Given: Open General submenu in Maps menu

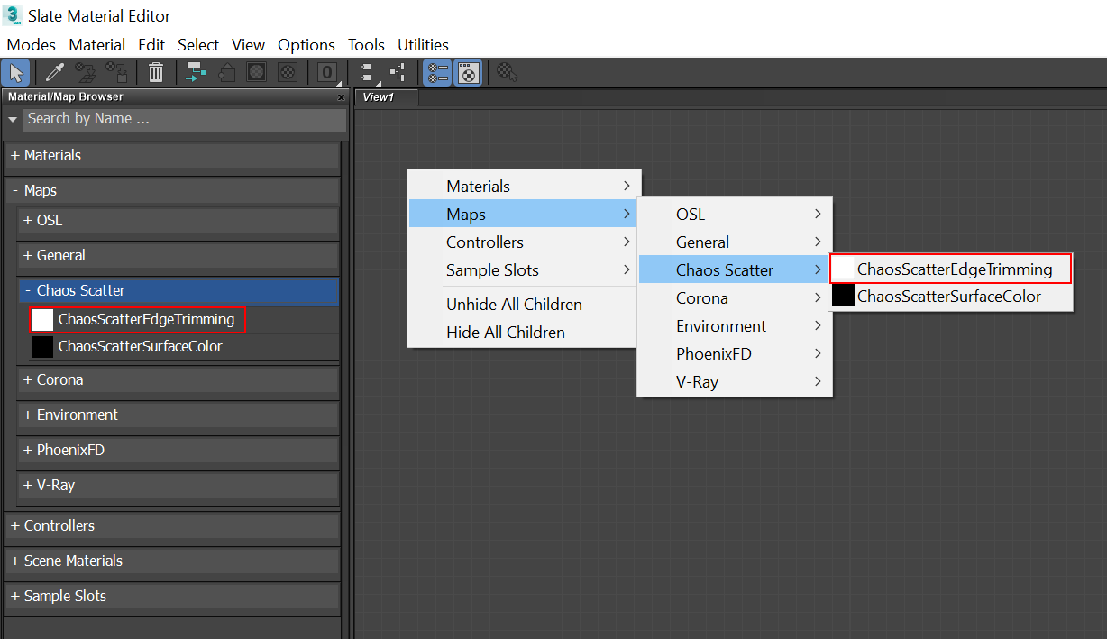Looking at the screenshot, I should pos(734,242).
